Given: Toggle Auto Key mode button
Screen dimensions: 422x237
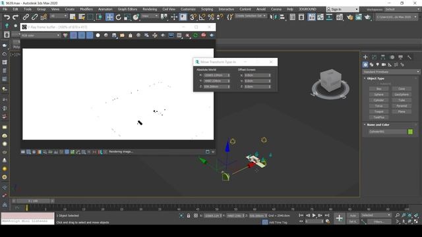Looking at the screenshot, I should (353, 215).
